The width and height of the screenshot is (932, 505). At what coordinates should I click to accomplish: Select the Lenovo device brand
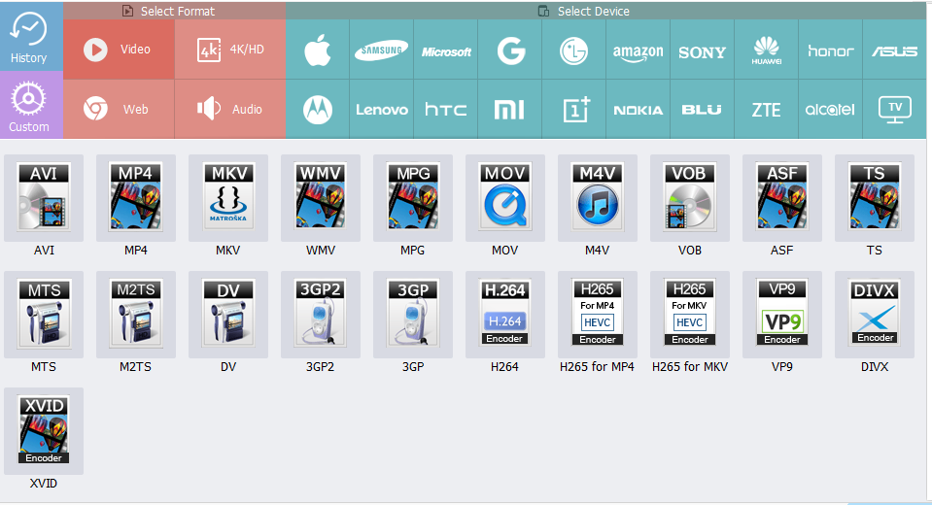tap(382, 110)
